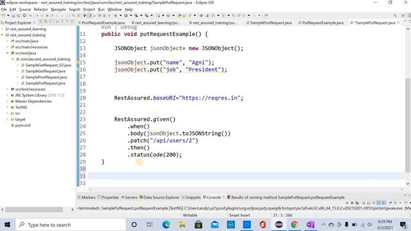Show hidden system tray icons

pos(323,225)
